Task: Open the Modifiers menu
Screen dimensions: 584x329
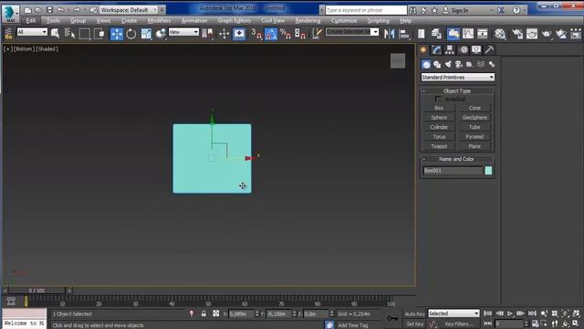Action: [x=159, y=20]
